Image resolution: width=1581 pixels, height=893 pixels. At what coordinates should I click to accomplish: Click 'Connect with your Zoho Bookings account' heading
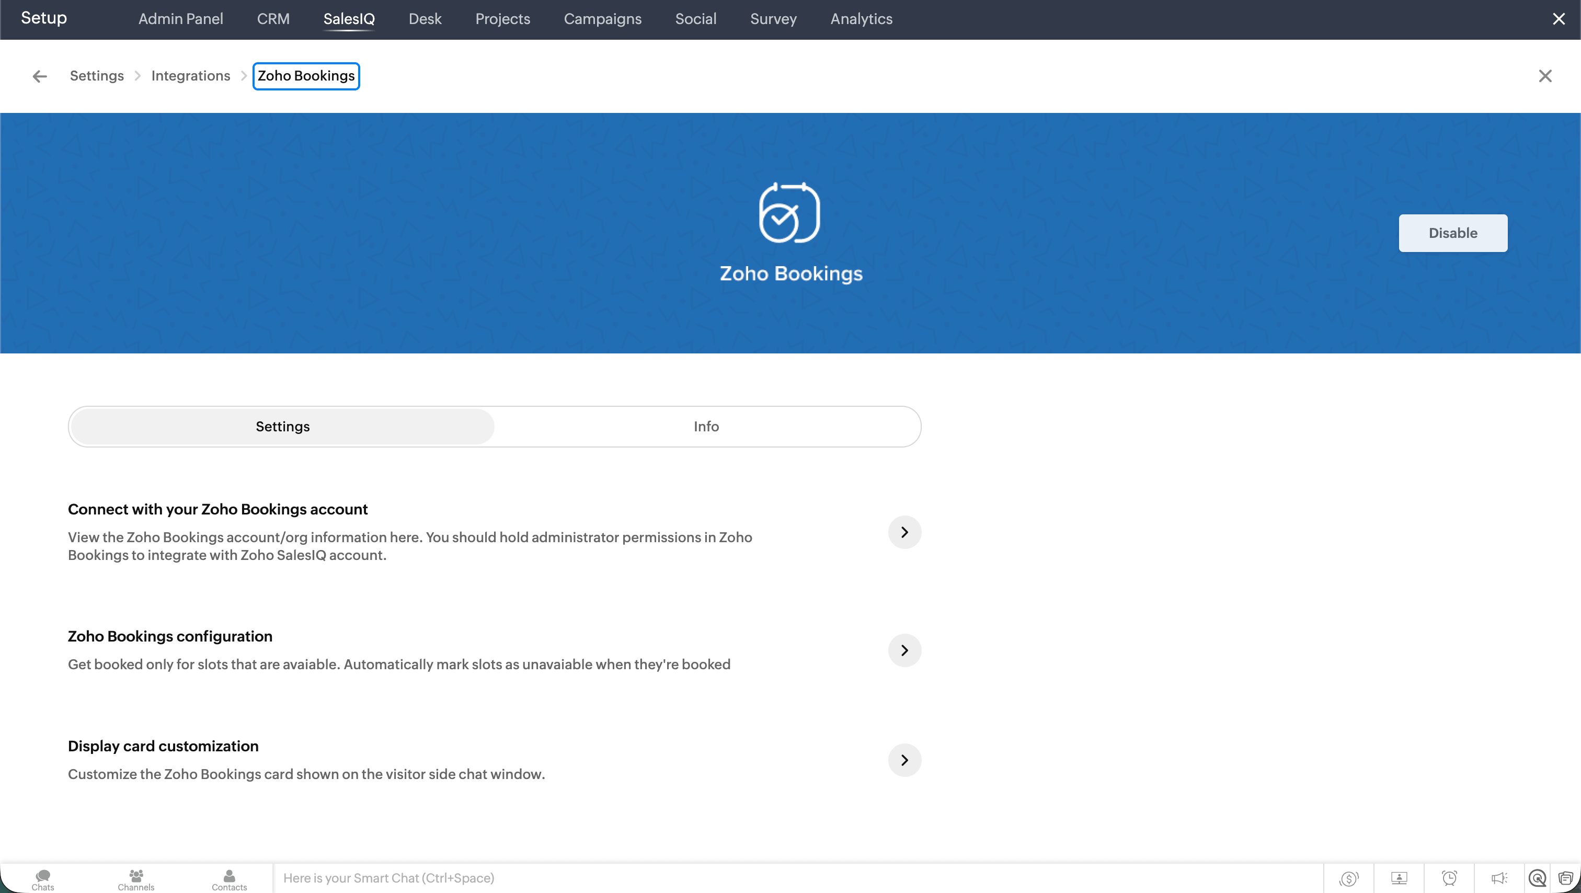(x=218, y=509)
